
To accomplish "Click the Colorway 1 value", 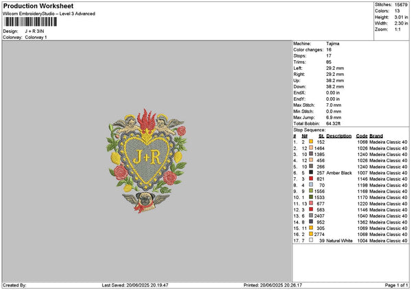I will pos(36,37).
